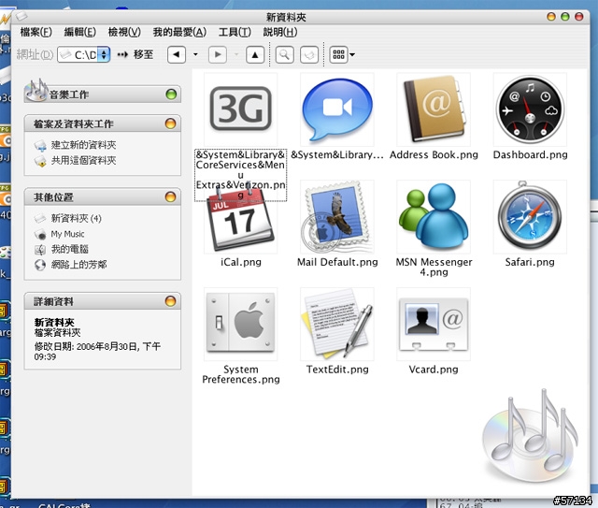Screen dimensions: 598x508
Task: Click the 新資料夾 (4) folder icon
Action: click(40, 219)
